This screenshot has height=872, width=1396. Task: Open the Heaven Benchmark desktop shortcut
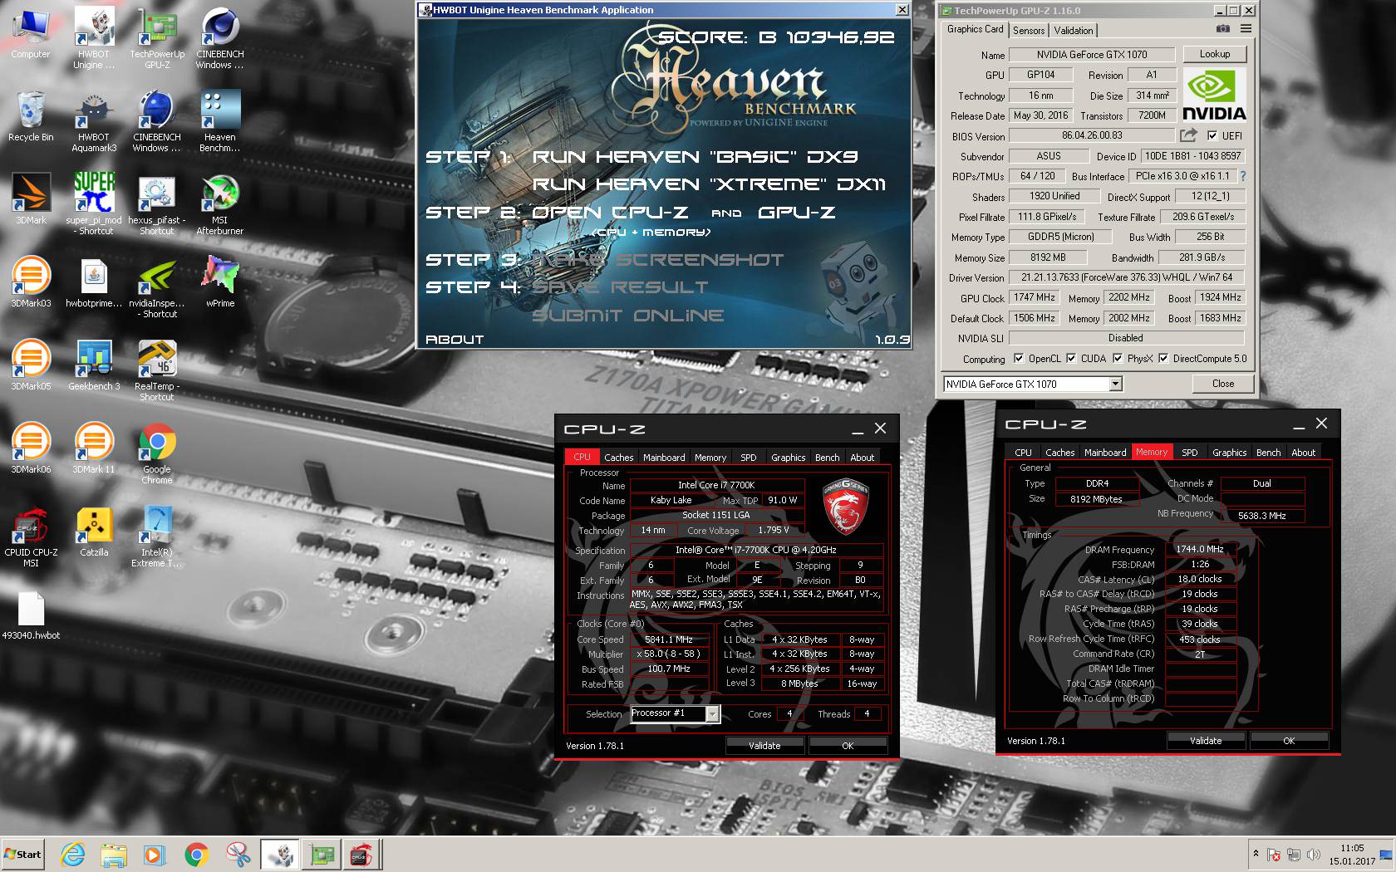tap(220, 120)
